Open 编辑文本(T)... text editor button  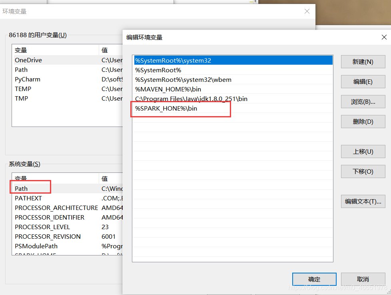[363, 201]
